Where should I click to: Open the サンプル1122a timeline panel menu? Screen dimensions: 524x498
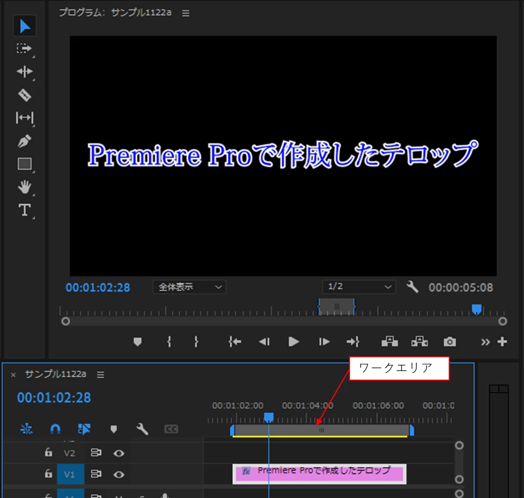coord(100,375)
